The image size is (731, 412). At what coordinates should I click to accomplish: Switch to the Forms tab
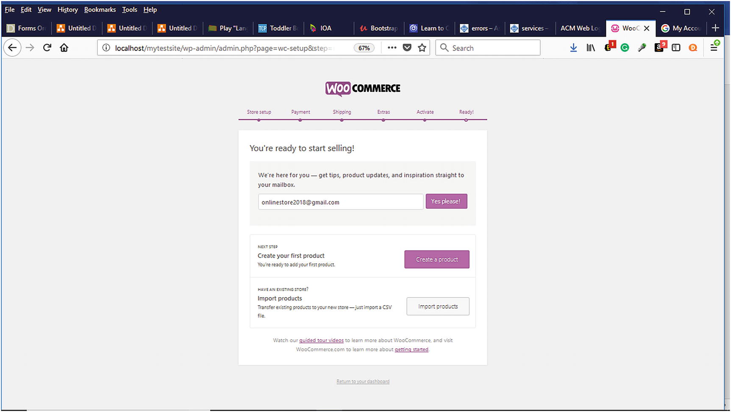click(x=26, y=28)
